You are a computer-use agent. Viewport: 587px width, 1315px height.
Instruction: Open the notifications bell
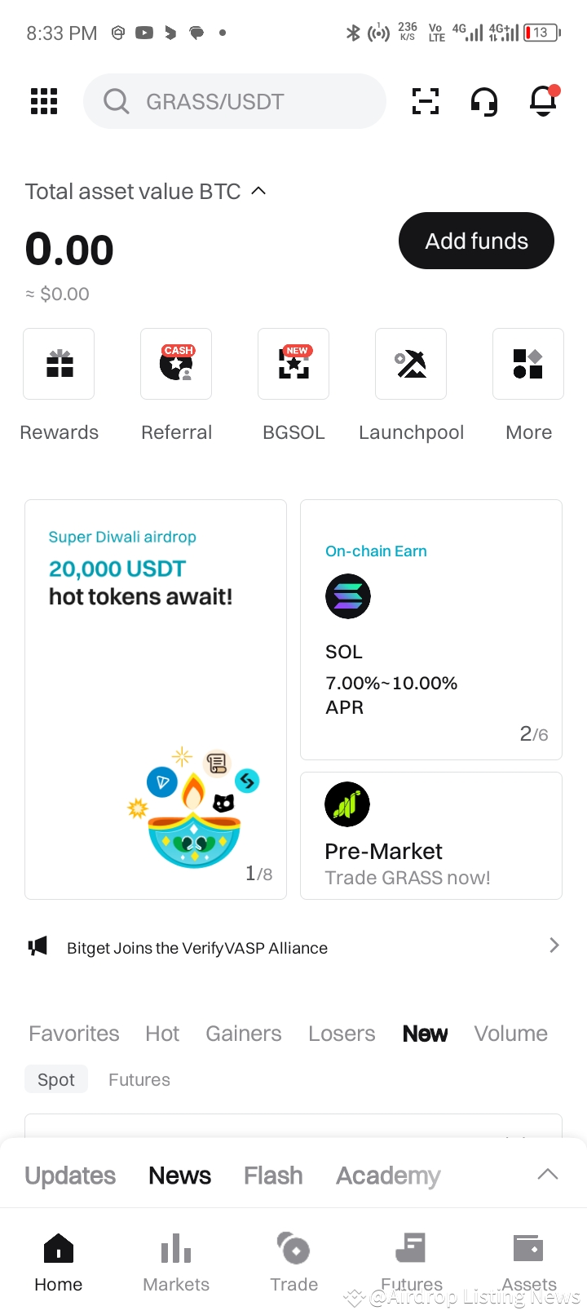543,101
